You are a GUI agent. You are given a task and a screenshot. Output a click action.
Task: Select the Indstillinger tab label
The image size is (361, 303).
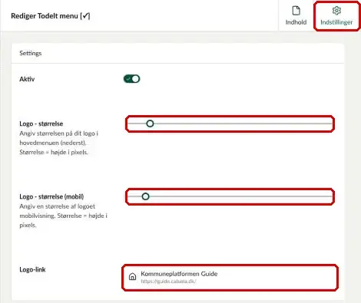click(336, 22)
